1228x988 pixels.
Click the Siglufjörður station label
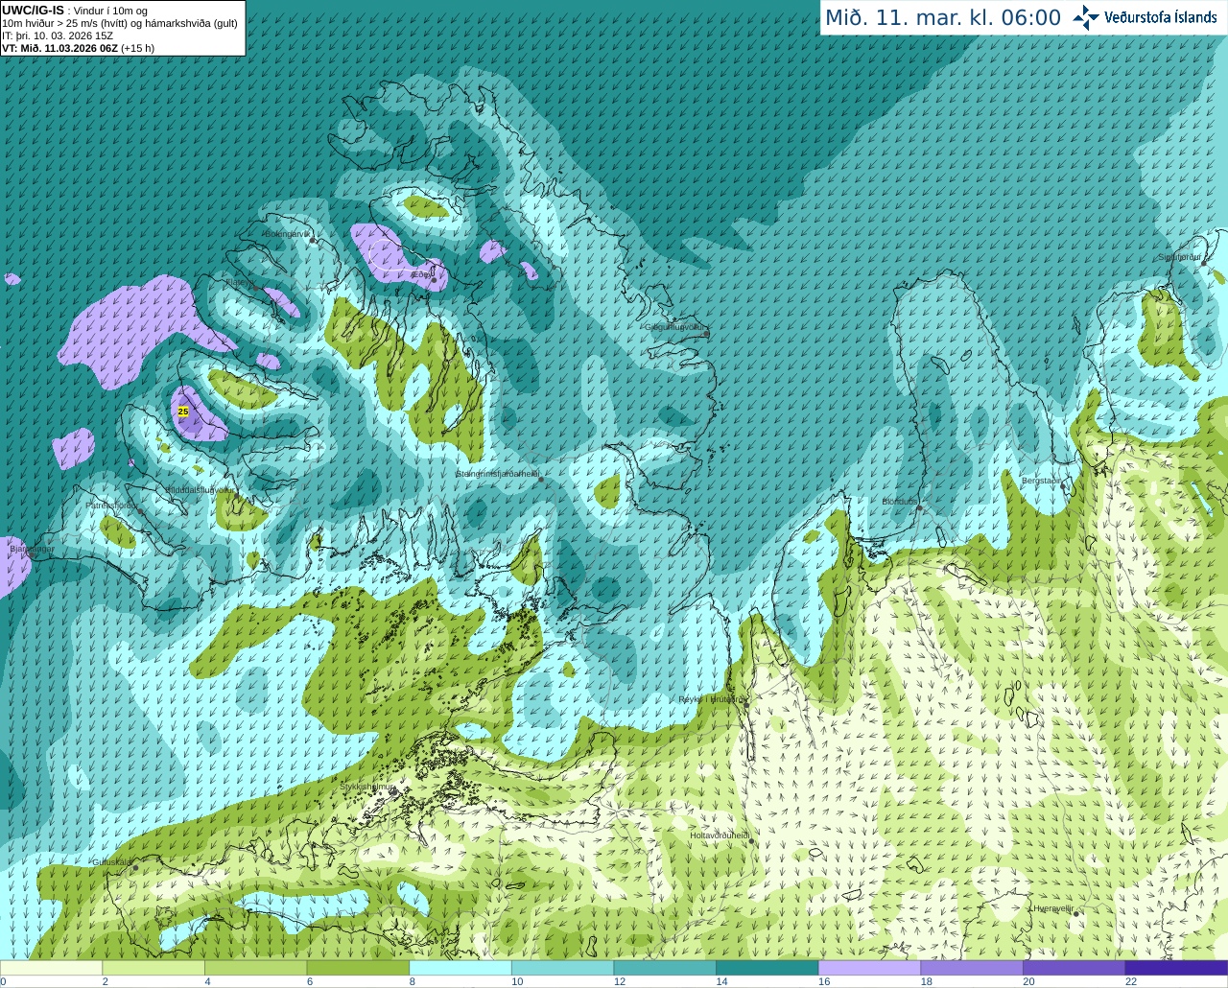pos(1179,257)
